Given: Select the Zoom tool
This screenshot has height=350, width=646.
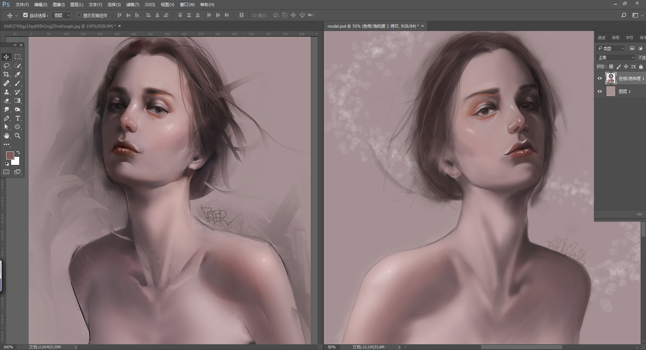Looking at the screenshot, I should coord(18,136).
